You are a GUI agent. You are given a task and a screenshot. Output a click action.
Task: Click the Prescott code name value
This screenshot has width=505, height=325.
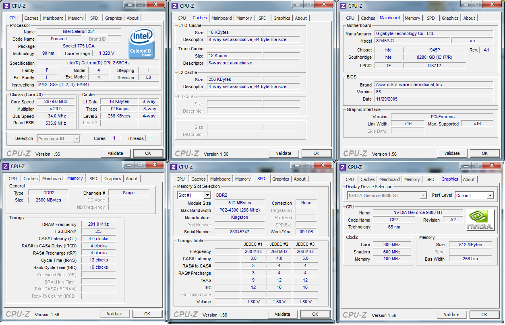[59, 39]
